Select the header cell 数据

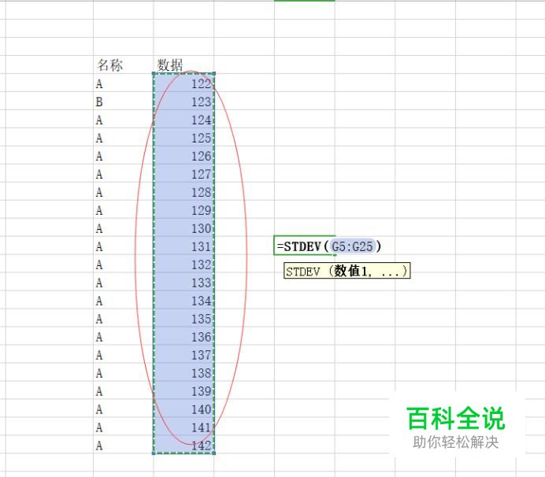pyautogui.click(x=184, y=65)
